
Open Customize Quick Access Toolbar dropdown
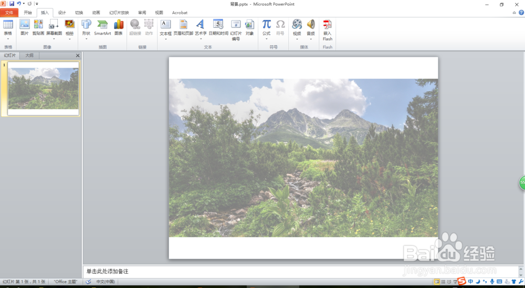pos(37,4)
